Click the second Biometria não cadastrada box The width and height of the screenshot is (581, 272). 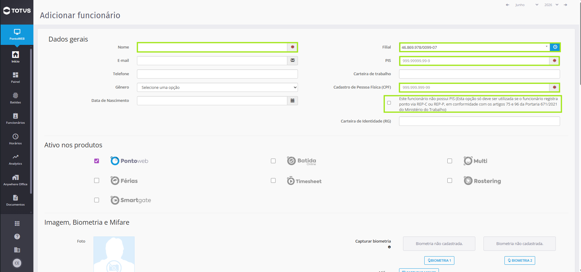(520, 243)
